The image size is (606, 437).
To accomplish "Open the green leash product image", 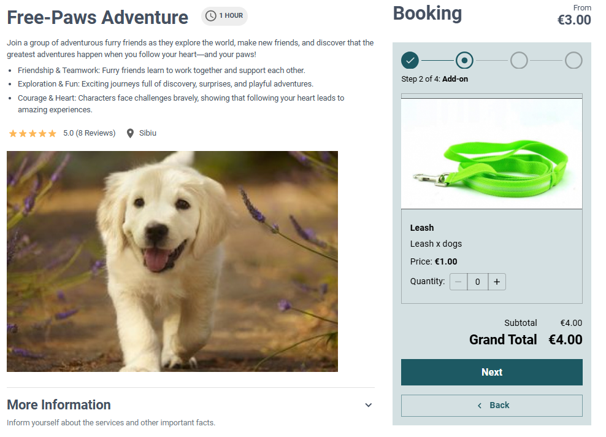I will click(491, 154).
